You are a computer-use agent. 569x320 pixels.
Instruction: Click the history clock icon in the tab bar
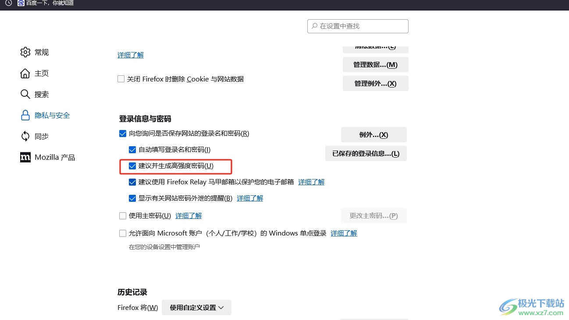(x=8, y=3)
